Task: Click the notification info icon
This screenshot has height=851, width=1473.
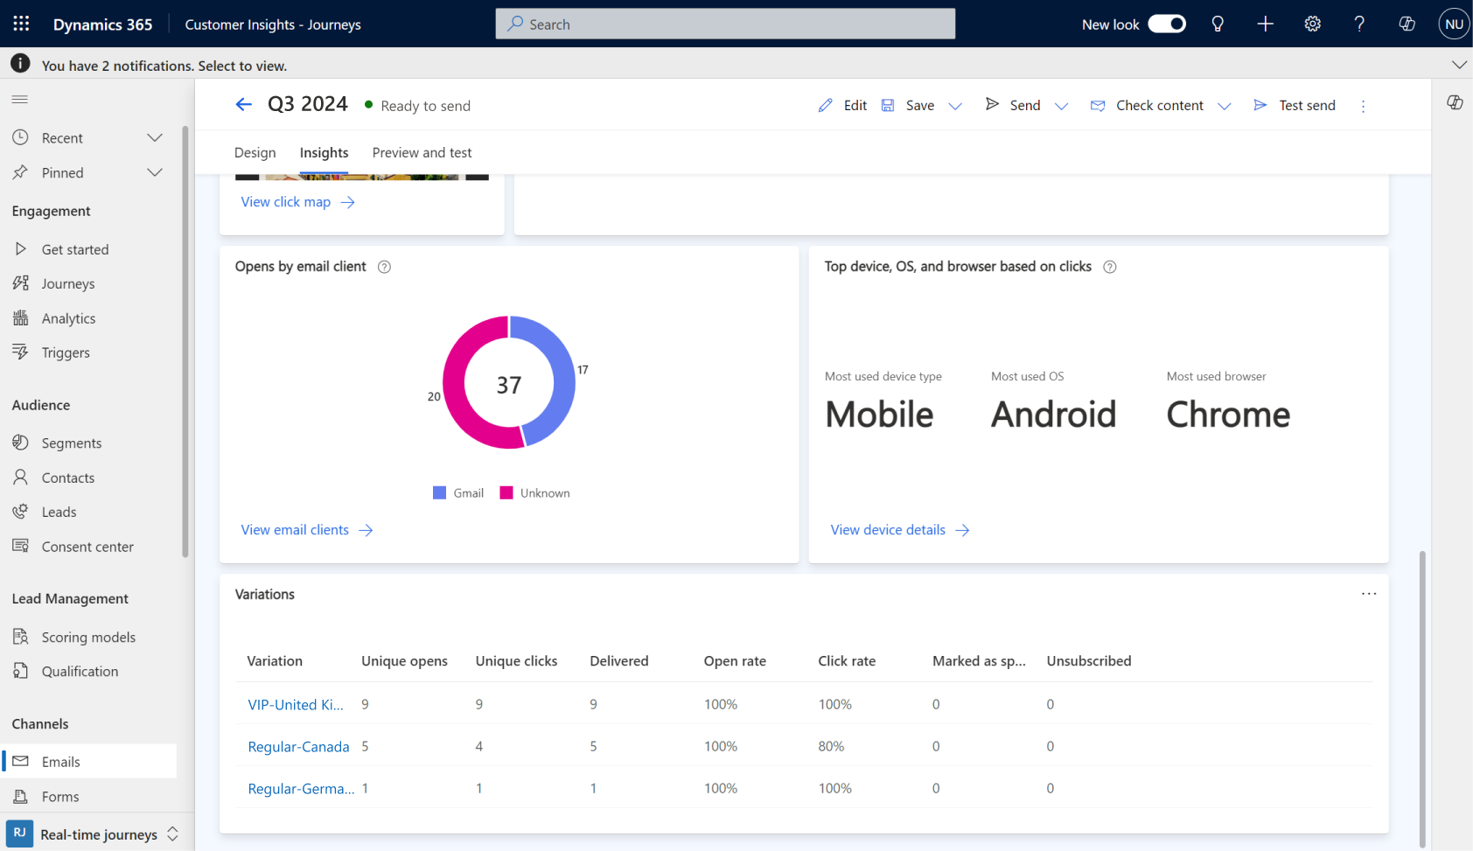Action: [20, 64]
